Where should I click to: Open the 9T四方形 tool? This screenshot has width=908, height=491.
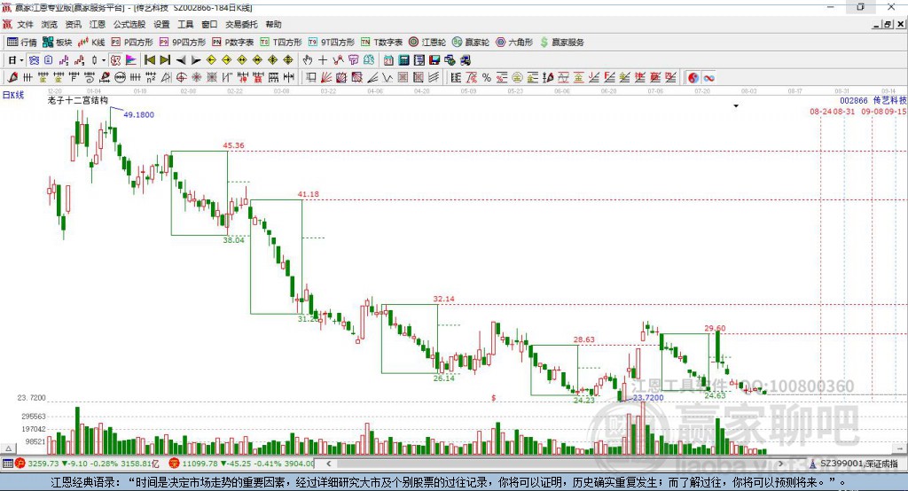point(332,43)
